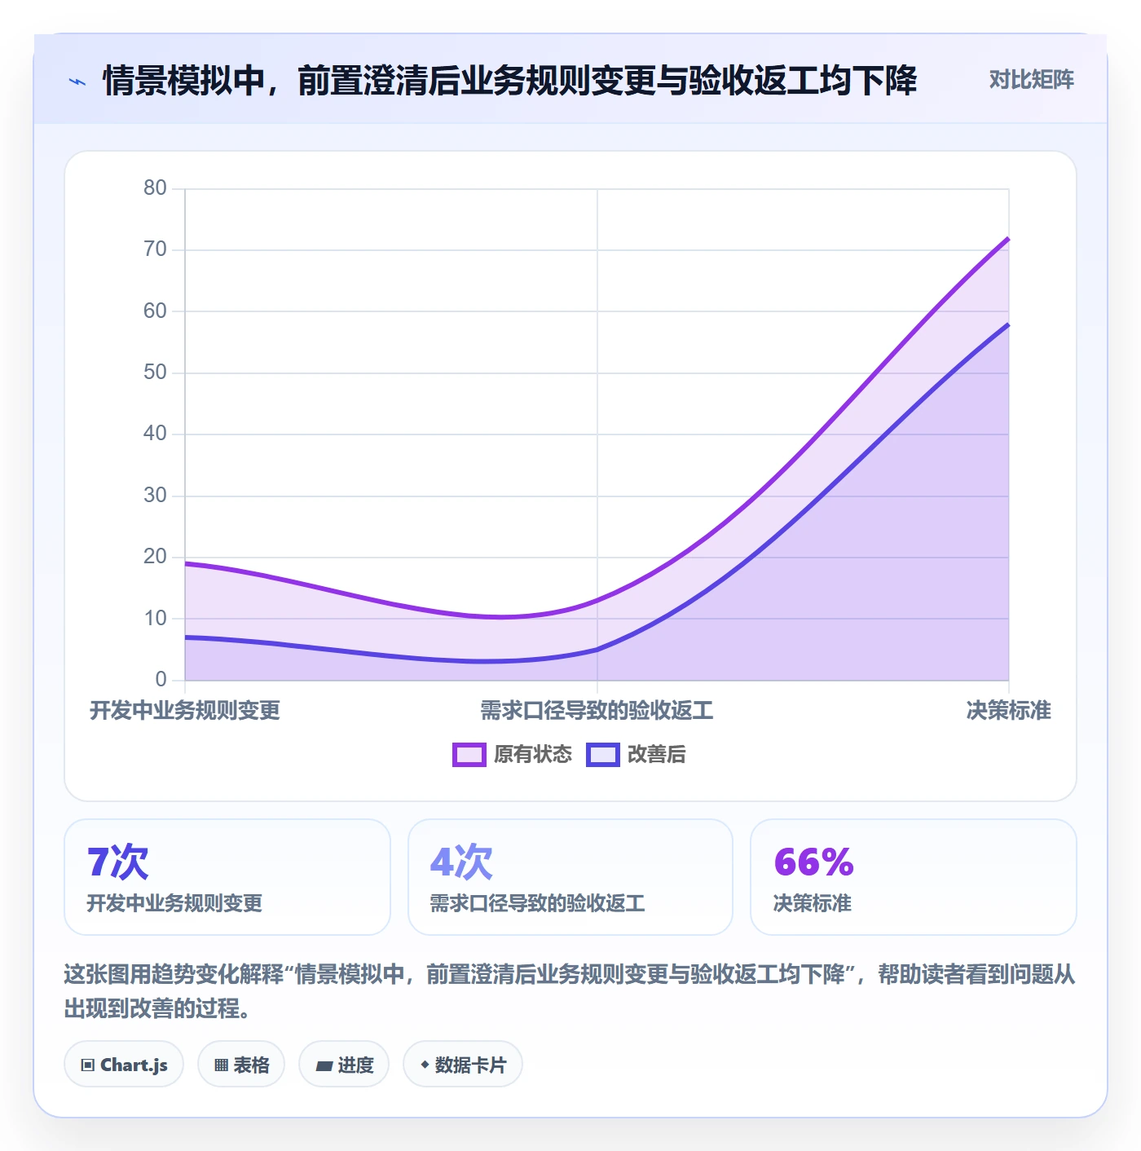Click the chart heading 情景模拟中，前置澄清后…
Screen dimensions: 1141x1151
tap(510, 81)
